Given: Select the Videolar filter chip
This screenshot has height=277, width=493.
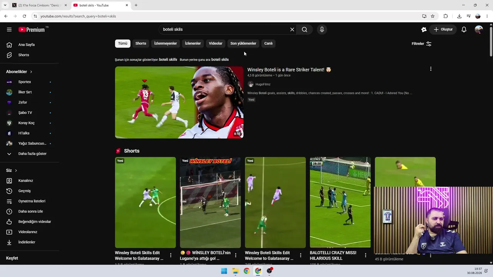Looking at the screenshot, I should (216, 43).
